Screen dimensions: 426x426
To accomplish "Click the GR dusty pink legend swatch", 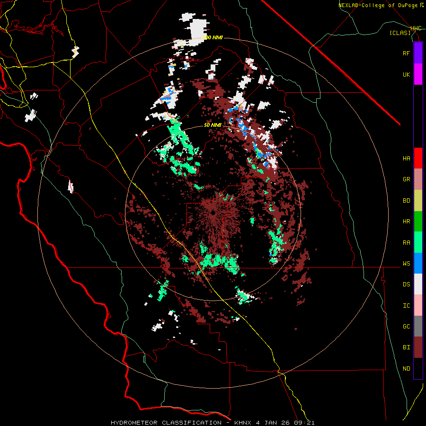I will (x=418, y=179).
